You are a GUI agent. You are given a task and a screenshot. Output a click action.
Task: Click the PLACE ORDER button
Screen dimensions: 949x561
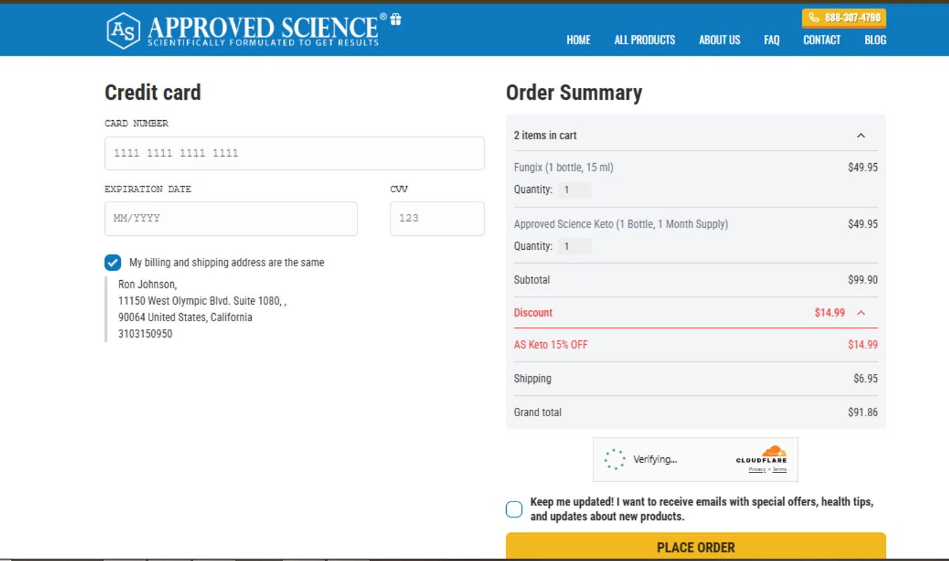pyautogui.click(x=696, y=546)
